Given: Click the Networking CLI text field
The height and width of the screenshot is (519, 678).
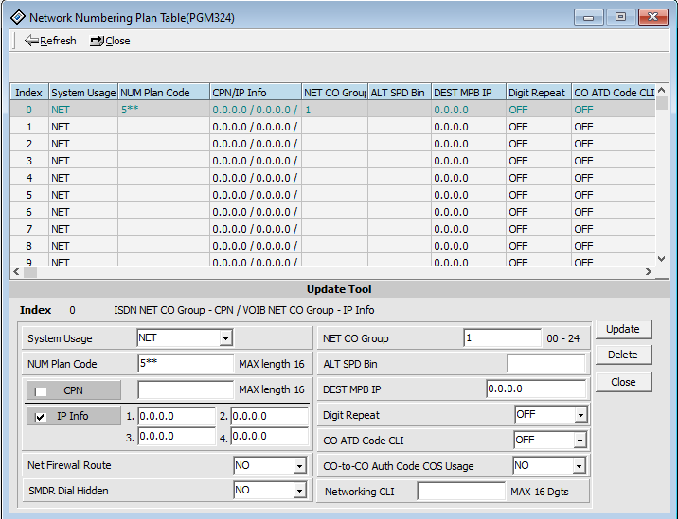Looking at the screenshot, I should [461, 492].
